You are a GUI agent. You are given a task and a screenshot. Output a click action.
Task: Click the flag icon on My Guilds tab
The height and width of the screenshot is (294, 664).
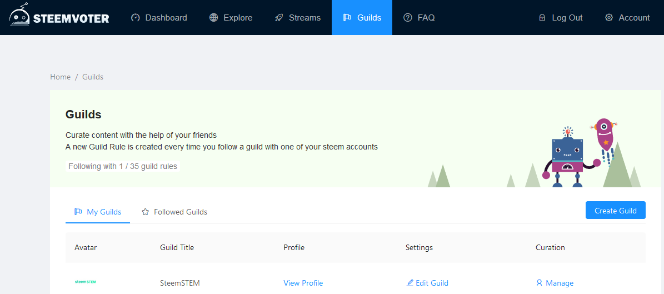[x=78, y=212]
